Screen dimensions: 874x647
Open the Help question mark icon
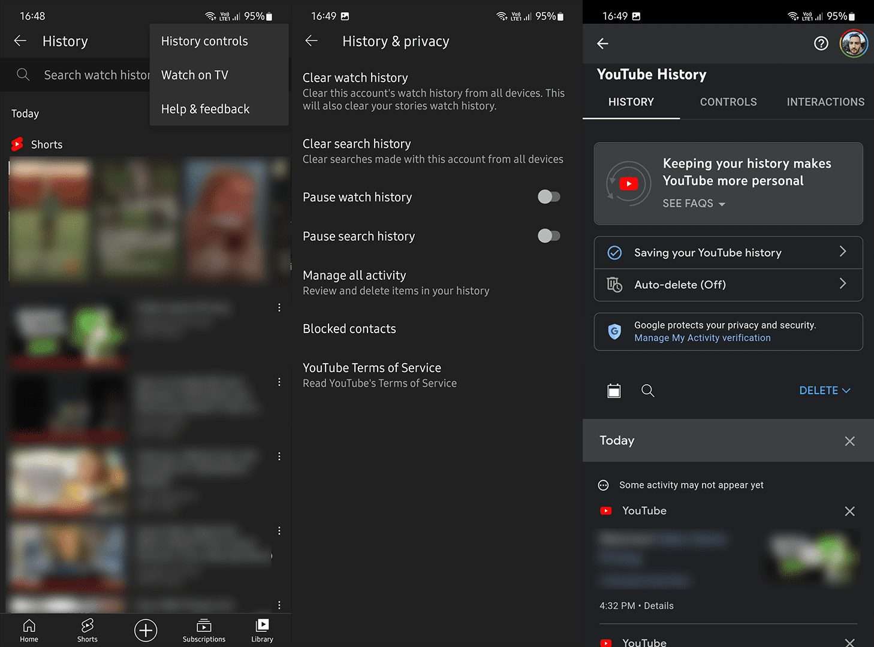821,43
